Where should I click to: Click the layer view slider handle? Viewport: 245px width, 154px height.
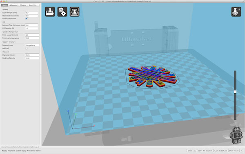(x=235, y=92)
